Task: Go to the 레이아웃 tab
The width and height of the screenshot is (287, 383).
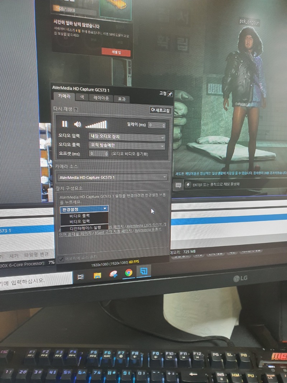Action: (101, 98)
